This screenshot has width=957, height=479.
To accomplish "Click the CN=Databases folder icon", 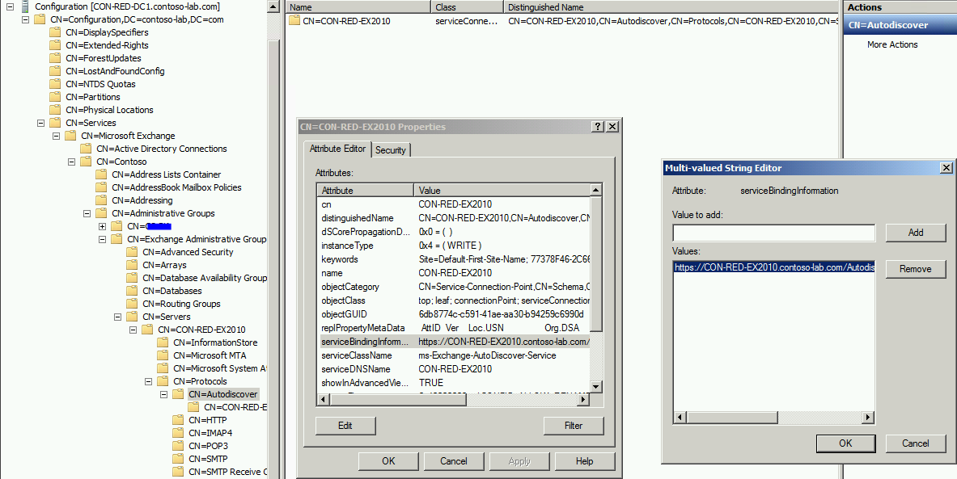I will tap(133, 291).
